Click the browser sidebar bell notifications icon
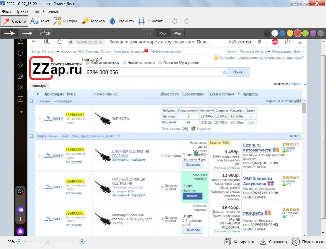 [x=20, y=42]
